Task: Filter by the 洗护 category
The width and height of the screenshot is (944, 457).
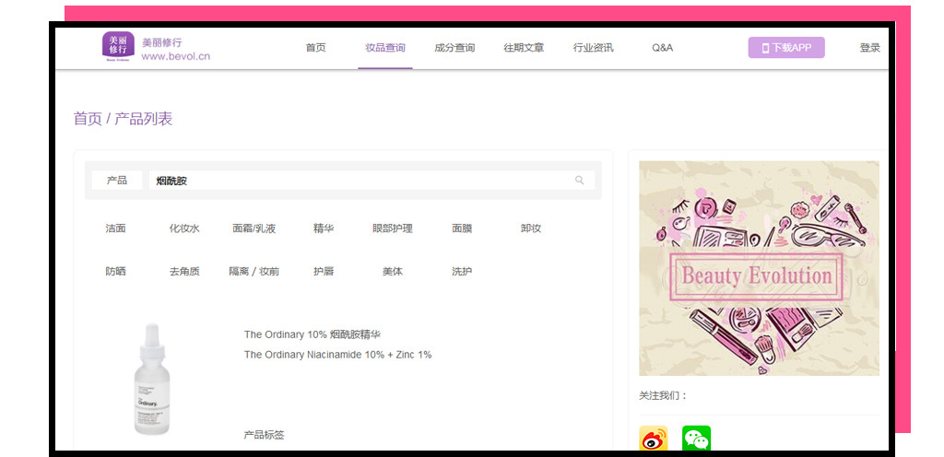Action: (462, 271)
